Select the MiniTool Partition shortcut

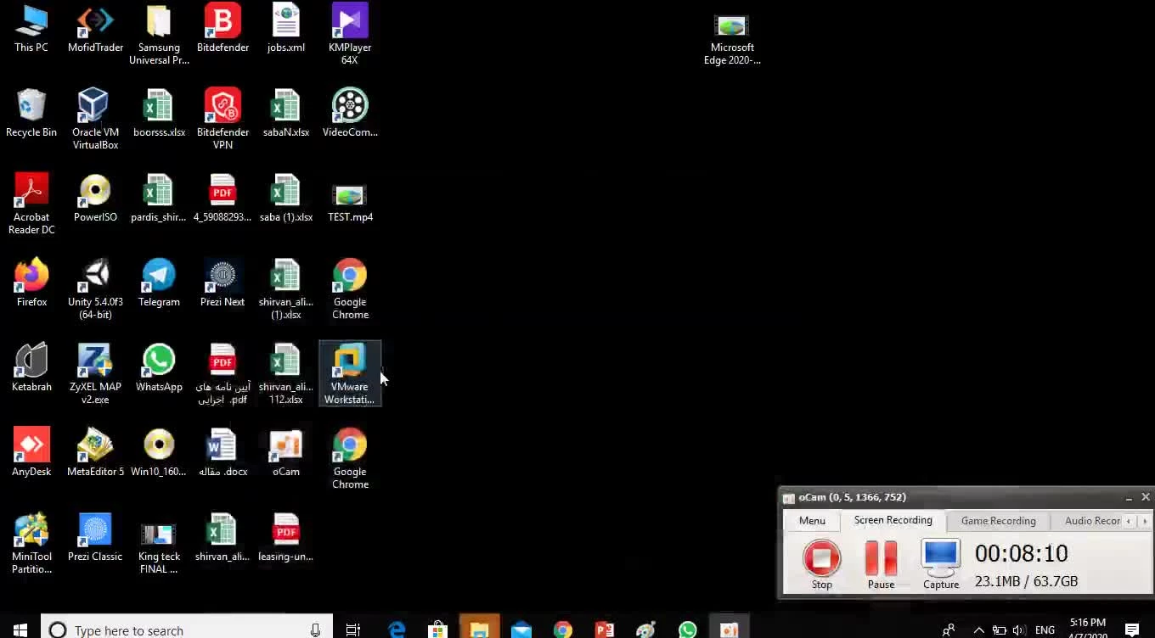click(x=31, y=544)
